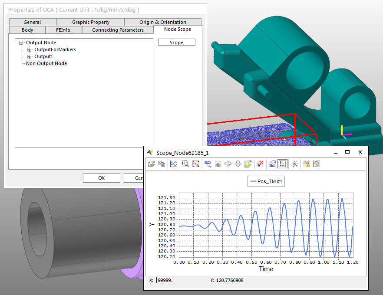Click the open file icon in scope toolbar
The height and width of the screenshot is (295, 383).
[151, 164]
